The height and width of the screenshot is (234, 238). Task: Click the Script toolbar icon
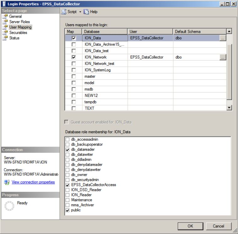64,12
